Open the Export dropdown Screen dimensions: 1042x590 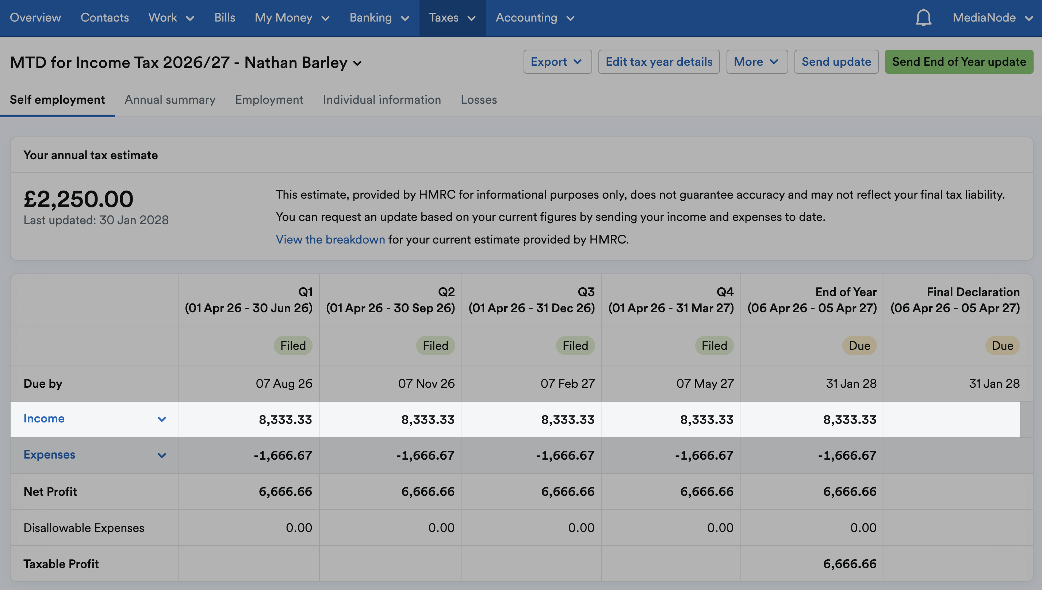point(557,62)
